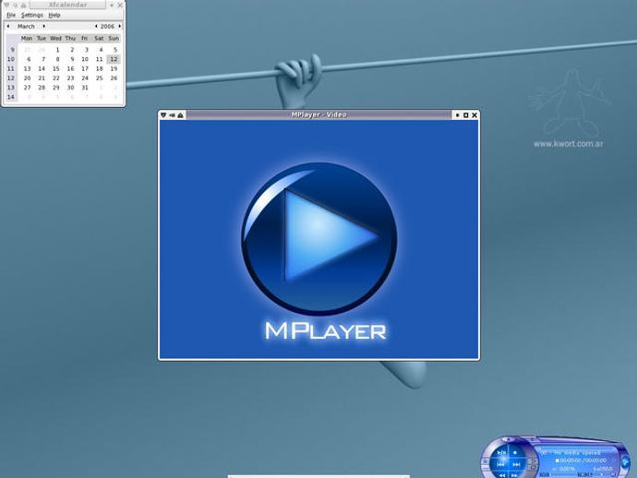Skip to next track on MPlayer skin
This screenshot has height=478, width=637.
point(516,464)
